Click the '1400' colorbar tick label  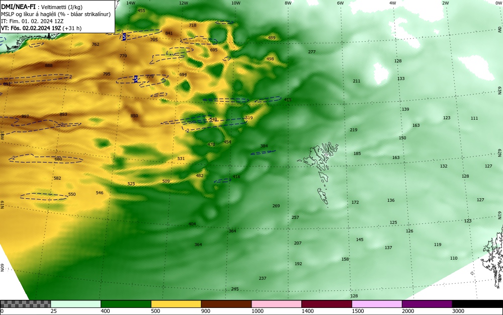pos(307,311)
